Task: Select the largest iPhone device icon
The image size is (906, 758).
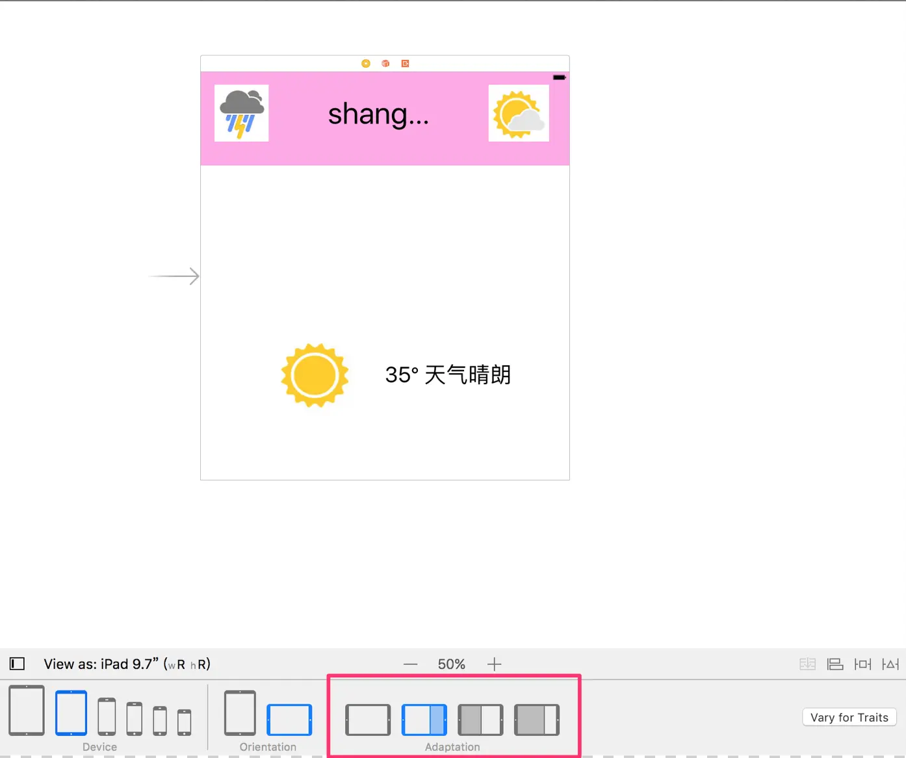Action: 107,716
